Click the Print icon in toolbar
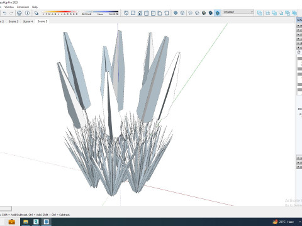The height and width of the screenshot is (226, 302). point(20,13)
